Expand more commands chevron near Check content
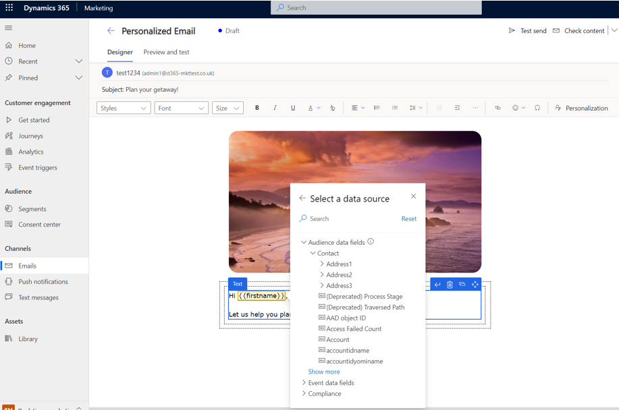 pyautogui.click(x=614, y=30)
